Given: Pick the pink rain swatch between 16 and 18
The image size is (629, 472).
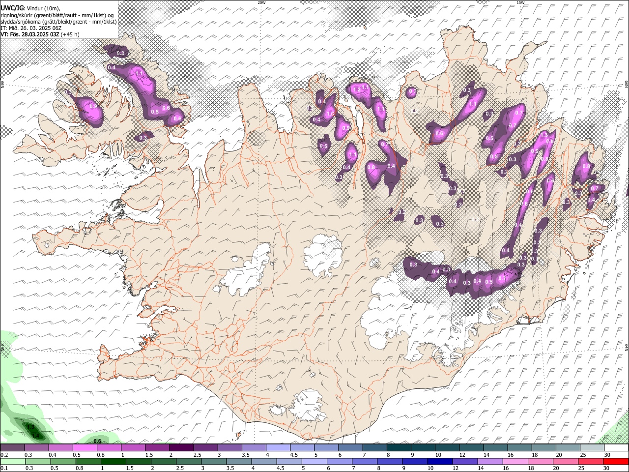Looking at the screenshot, I should tap(515, 462).
